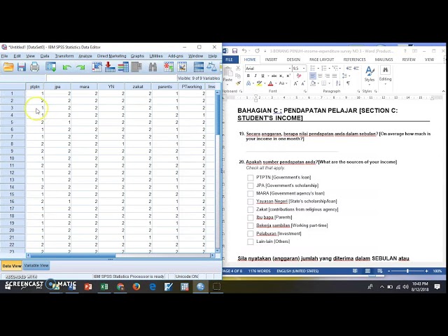Screen dimensions: 448x336
Task: Click SPSS Weight cases scale icon
Action: [x=211, y=67]
